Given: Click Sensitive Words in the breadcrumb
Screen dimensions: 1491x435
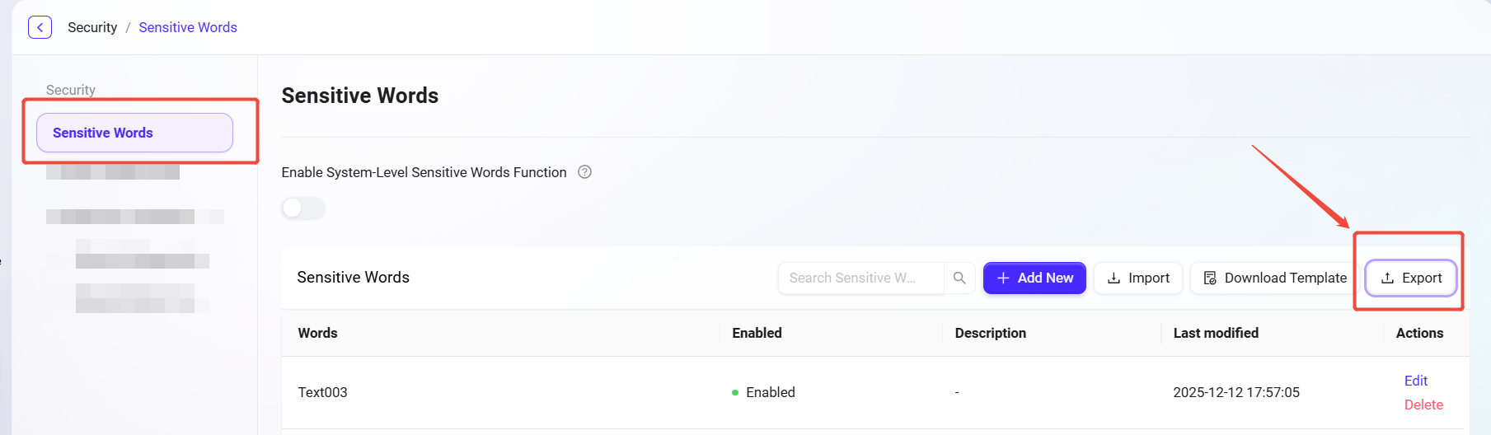Looking at the screenshot, I should (x=188, y=27).
